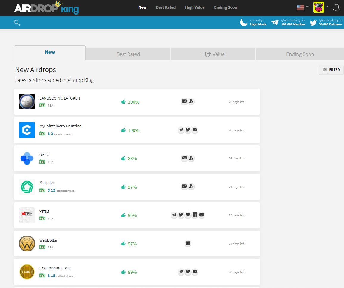Click 21 days left on WebDollar row
Viewport: 344px width, 288px height.
click(x=236, y=244)
